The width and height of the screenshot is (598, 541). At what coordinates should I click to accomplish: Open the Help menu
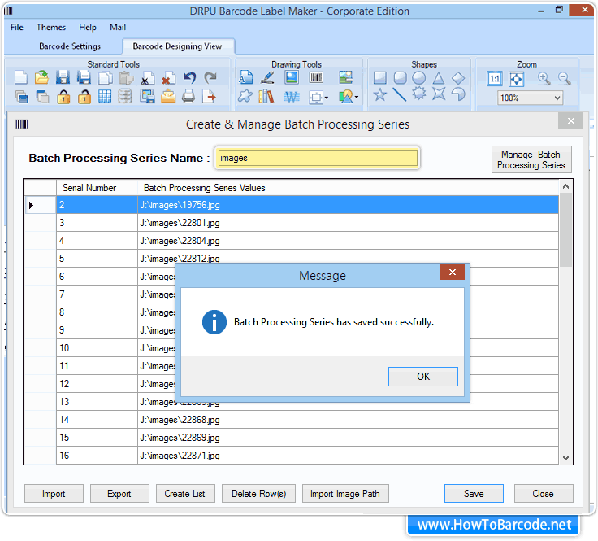point(88,27)
